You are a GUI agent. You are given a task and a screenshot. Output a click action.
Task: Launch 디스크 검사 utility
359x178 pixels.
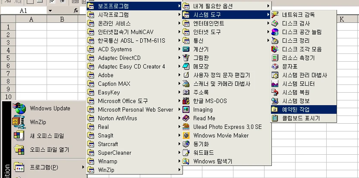pyautogui.click(x=304, y=24)
